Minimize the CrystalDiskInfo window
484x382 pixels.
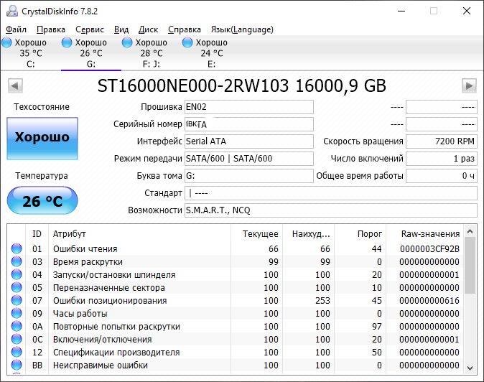click(401, 11)
